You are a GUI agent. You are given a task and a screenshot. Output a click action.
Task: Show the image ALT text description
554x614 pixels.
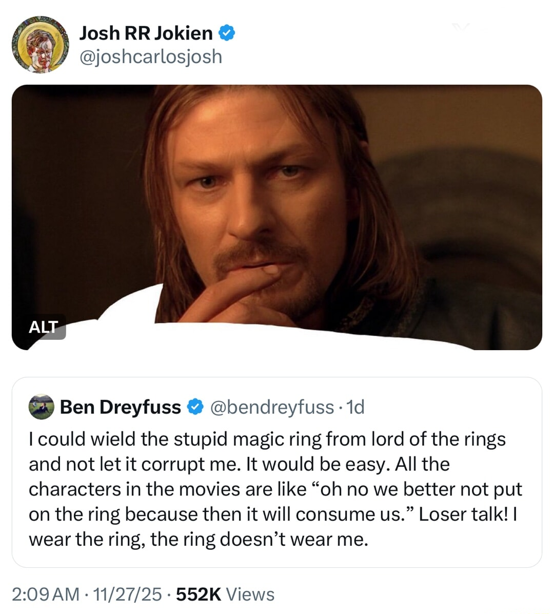(x=44, y=327)
